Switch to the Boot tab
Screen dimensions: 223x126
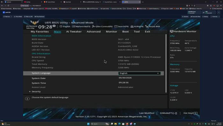click(x=126, y=32)
